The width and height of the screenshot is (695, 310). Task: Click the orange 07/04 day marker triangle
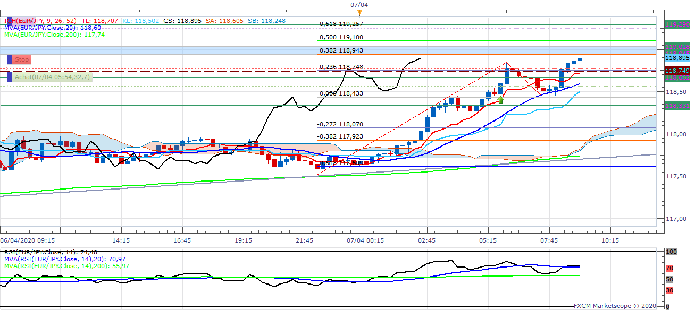tap(360, 12)
